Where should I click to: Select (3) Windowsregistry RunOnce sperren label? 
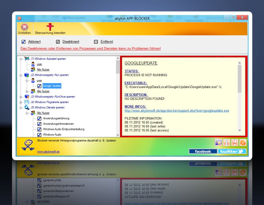[53, 97]
